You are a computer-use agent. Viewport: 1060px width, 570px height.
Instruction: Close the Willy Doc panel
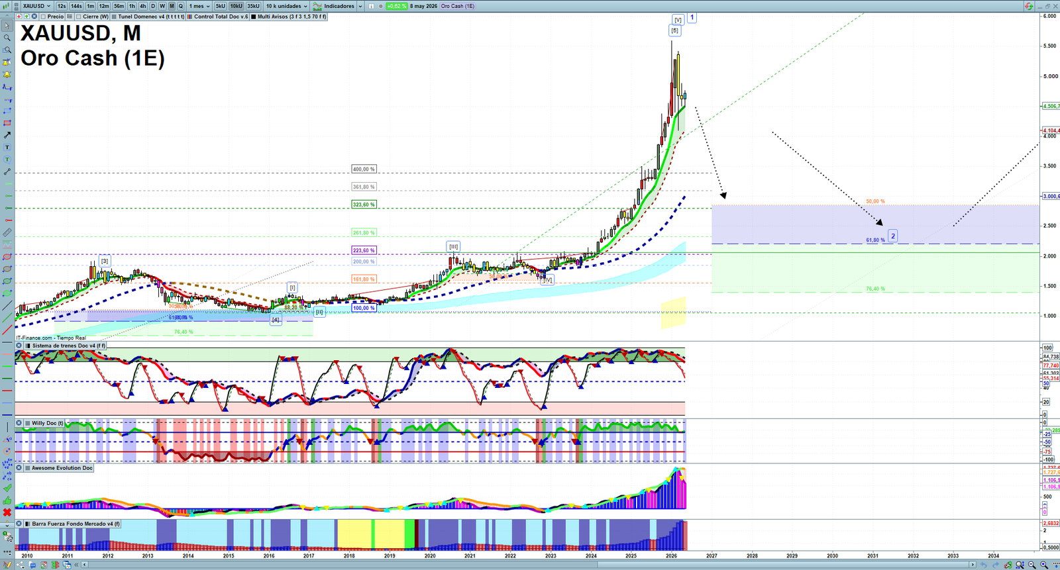pos(19,423)
